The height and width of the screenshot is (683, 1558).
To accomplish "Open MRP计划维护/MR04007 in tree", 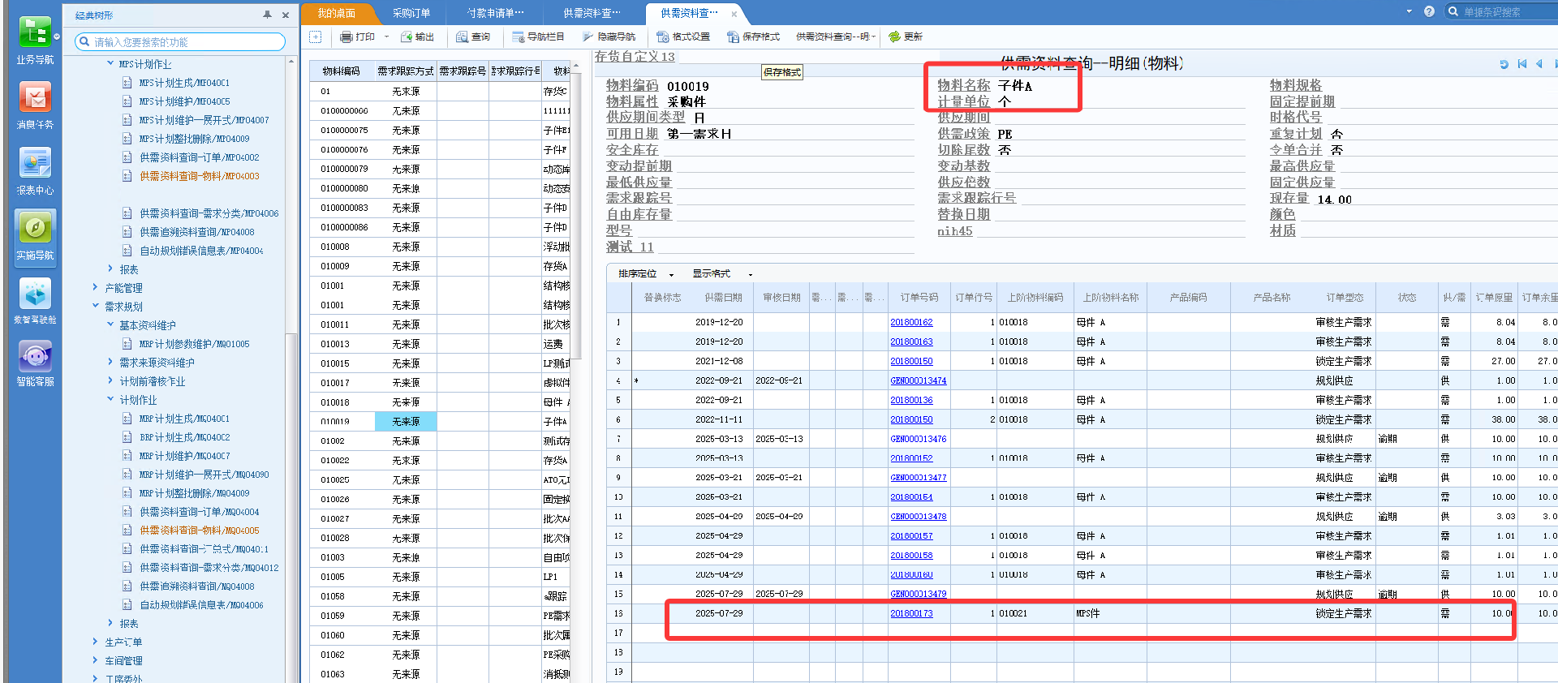I will point(184,456).
